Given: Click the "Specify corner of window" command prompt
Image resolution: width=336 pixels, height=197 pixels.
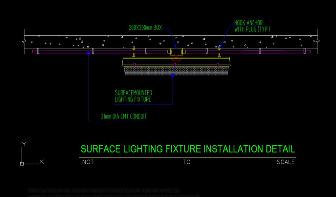Looking at the screenshot, I should pos(104,190).
